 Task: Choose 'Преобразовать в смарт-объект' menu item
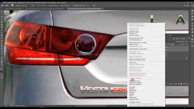coord(138,49)
